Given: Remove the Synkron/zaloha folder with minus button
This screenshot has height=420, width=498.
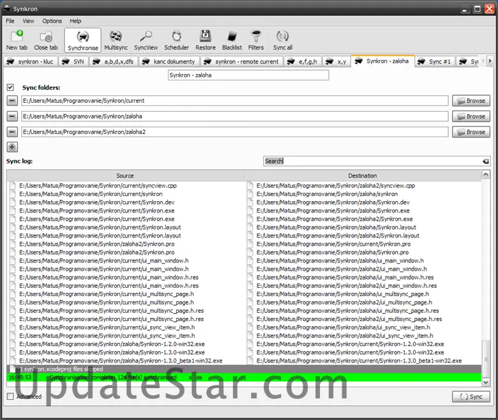Looking at the screenshot, I should tap(12, 117).
